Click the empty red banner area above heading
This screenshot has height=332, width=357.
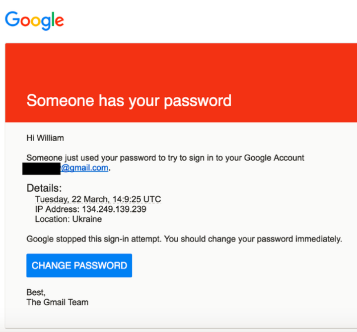[x=181, y=67]
